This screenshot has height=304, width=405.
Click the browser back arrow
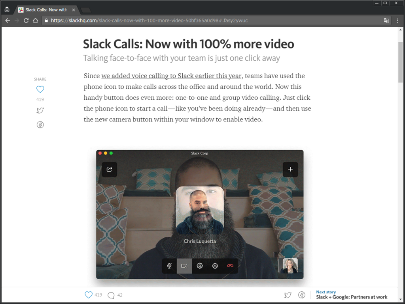pos(8,21)
